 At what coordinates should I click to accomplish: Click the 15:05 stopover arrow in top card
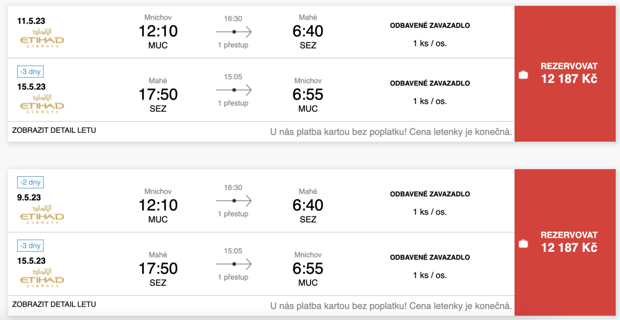coord(234,90)
